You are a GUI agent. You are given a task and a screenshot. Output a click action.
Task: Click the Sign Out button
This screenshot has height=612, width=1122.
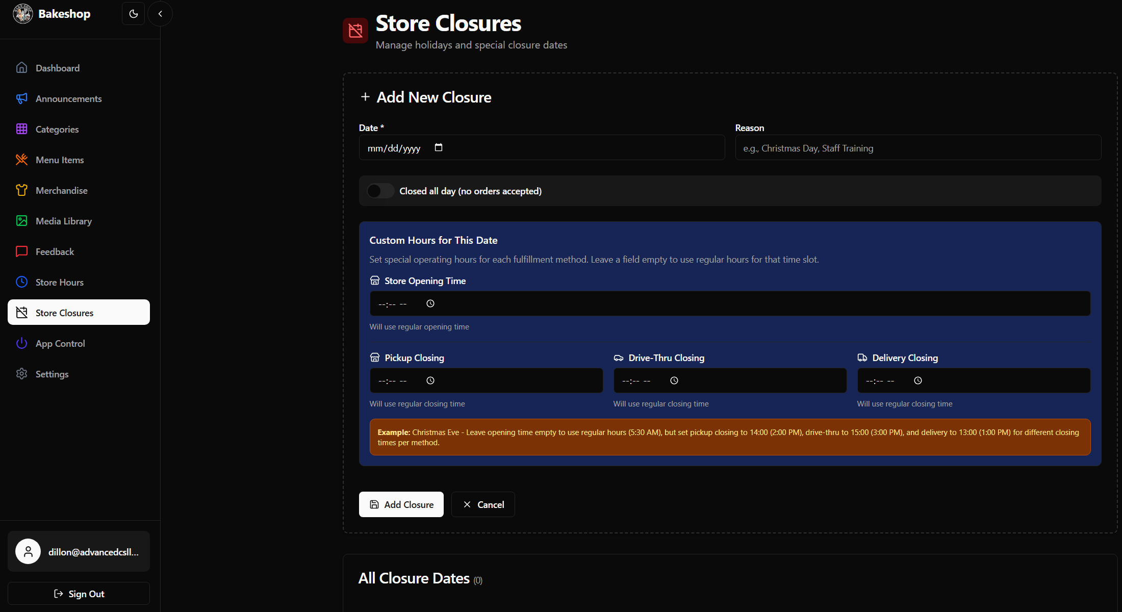click(79, 594)
